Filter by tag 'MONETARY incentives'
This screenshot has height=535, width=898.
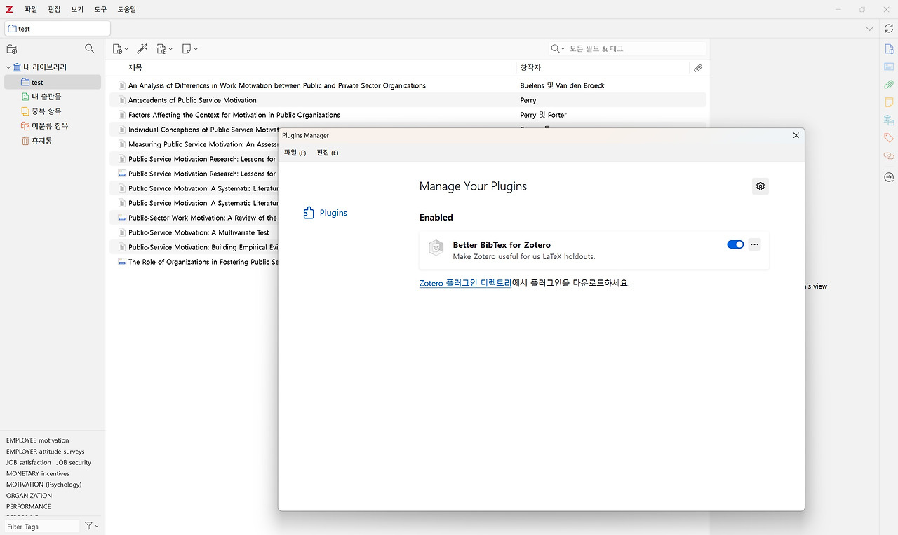[38, 473]
